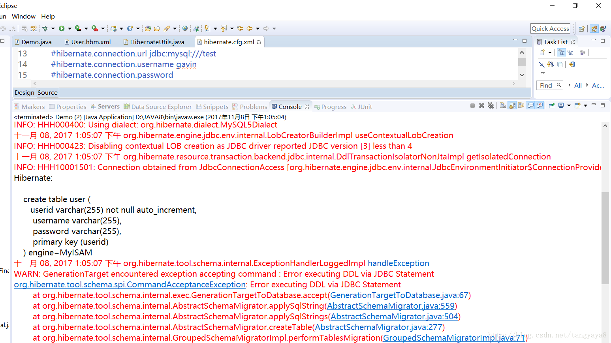This screenshot has height=343, width=611.
Task: Open the Servers view tab
Action: coord(105,107)
